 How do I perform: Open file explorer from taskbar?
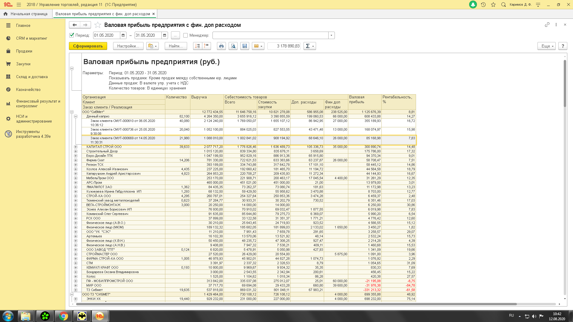(26, 316)
